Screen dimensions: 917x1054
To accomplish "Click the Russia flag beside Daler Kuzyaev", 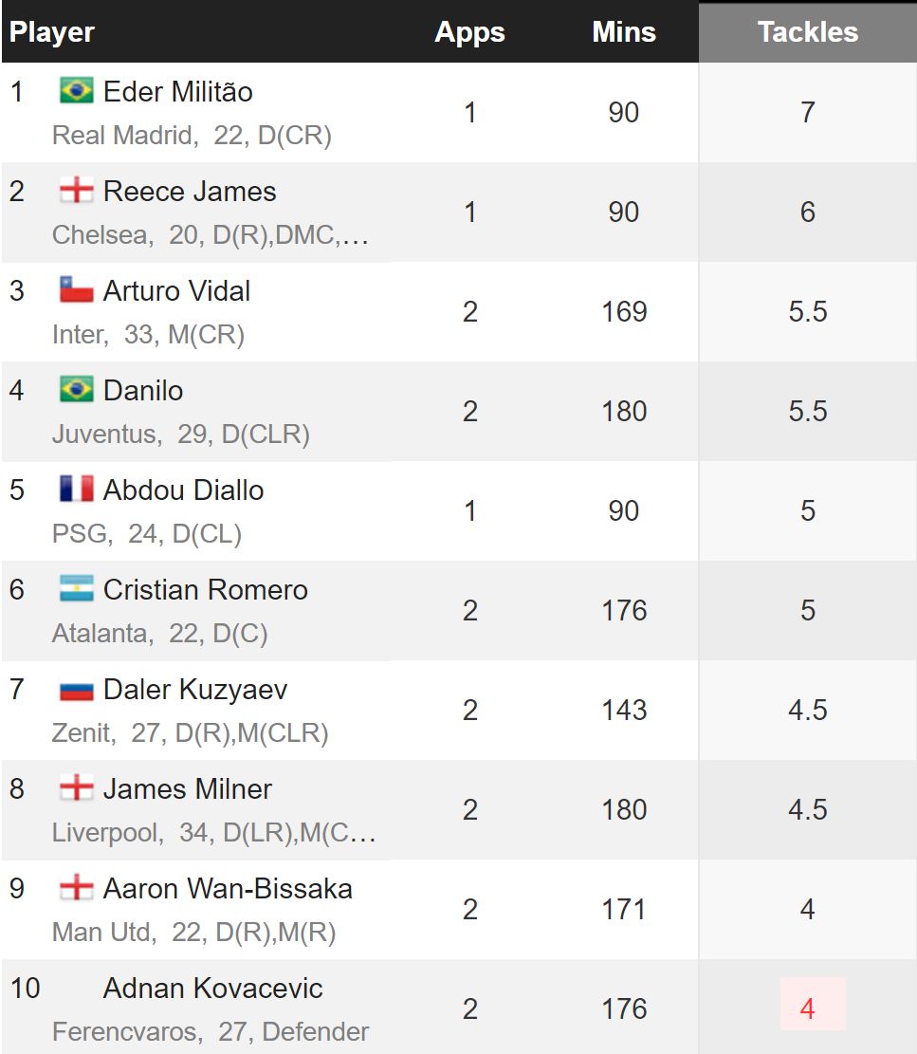I will [76, 691].
